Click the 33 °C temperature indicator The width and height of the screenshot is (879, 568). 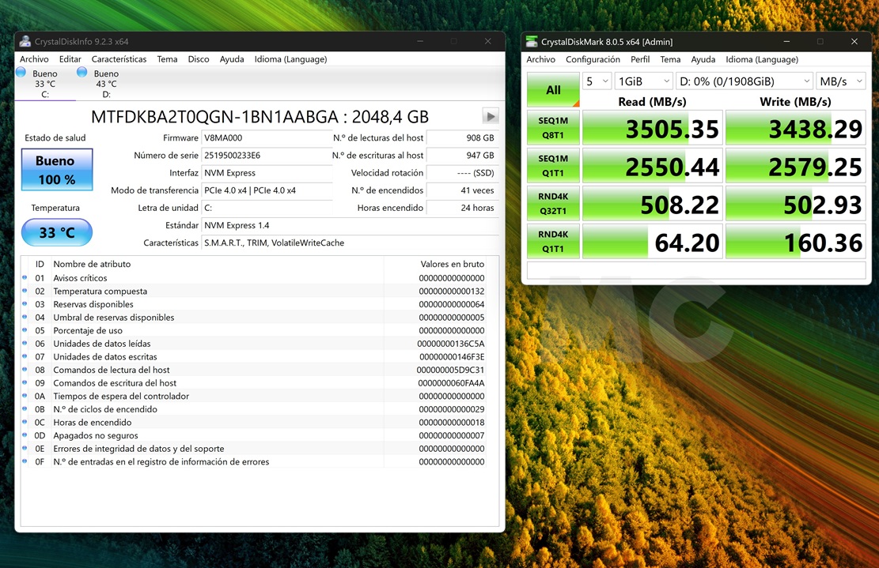56,233
